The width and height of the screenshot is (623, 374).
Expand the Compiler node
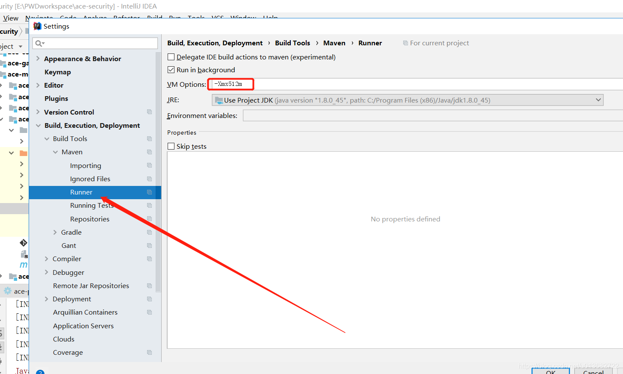click(47, 259)
